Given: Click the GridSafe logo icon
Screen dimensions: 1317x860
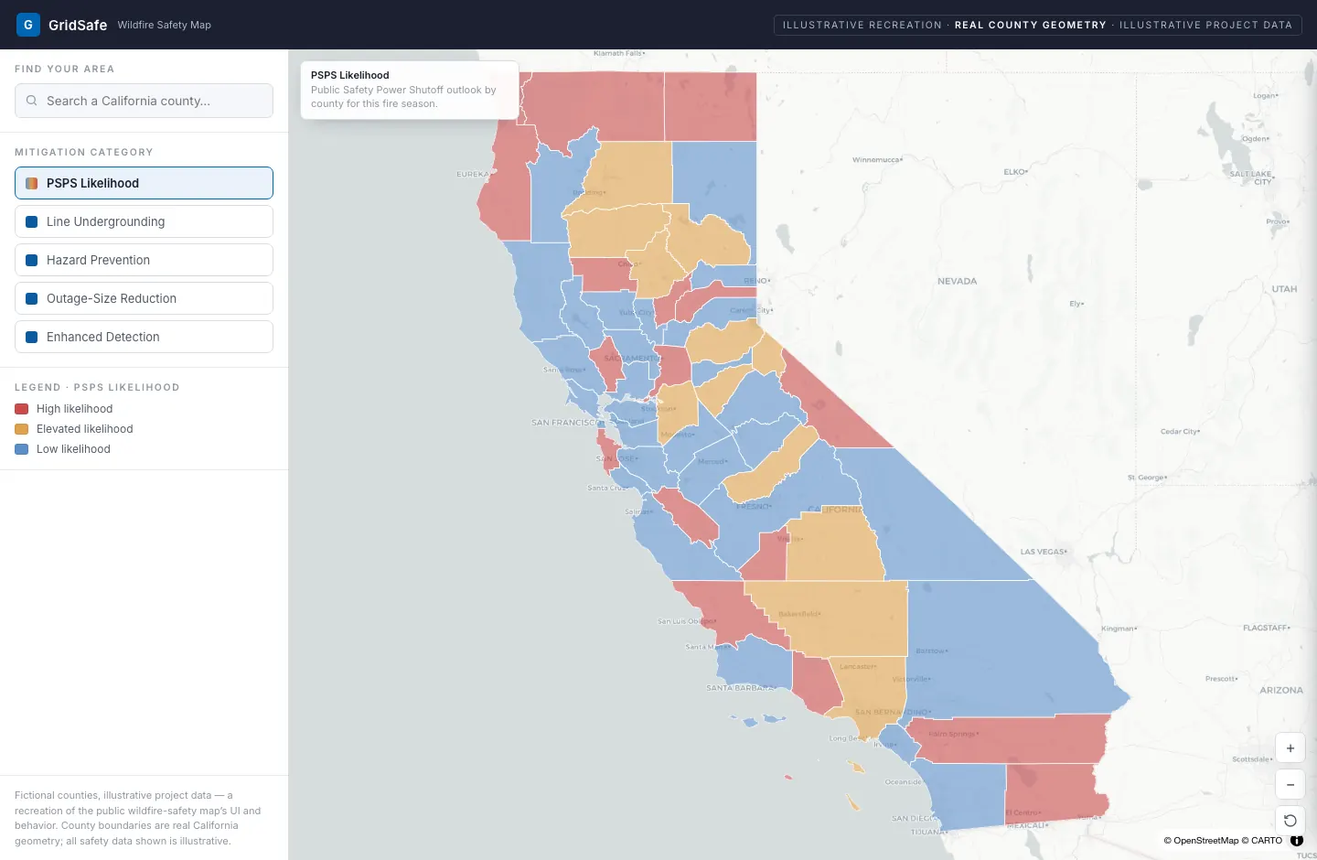Looking at the screenshot, I should [28, 25].
